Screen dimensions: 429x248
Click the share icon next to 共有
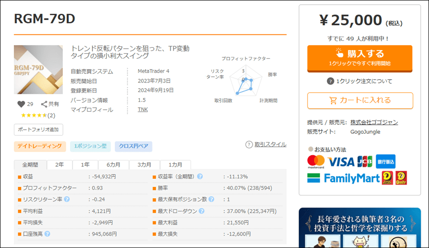pos(44,104)
